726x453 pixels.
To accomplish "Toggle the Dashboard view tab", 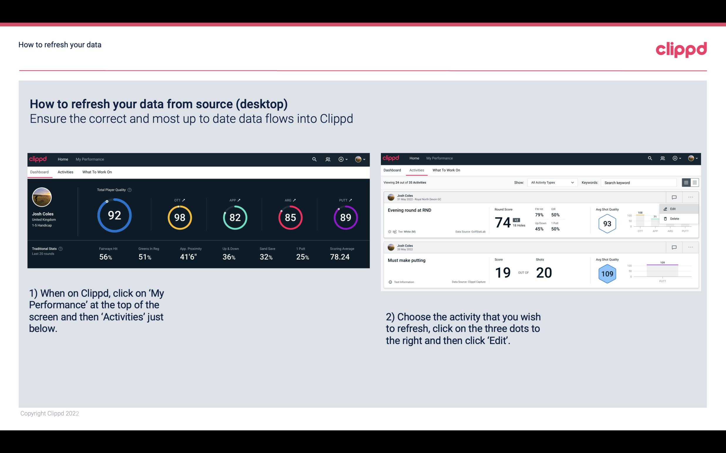I will pyautogui.click(x=39, y=172).
